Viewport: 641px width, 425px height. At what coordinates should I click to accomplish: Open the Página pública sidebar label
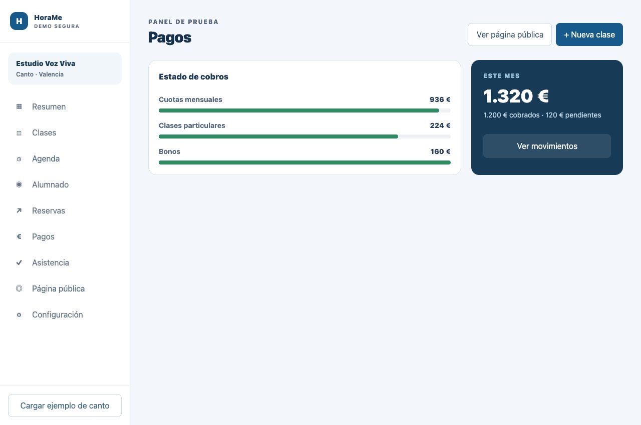point(58,288)
